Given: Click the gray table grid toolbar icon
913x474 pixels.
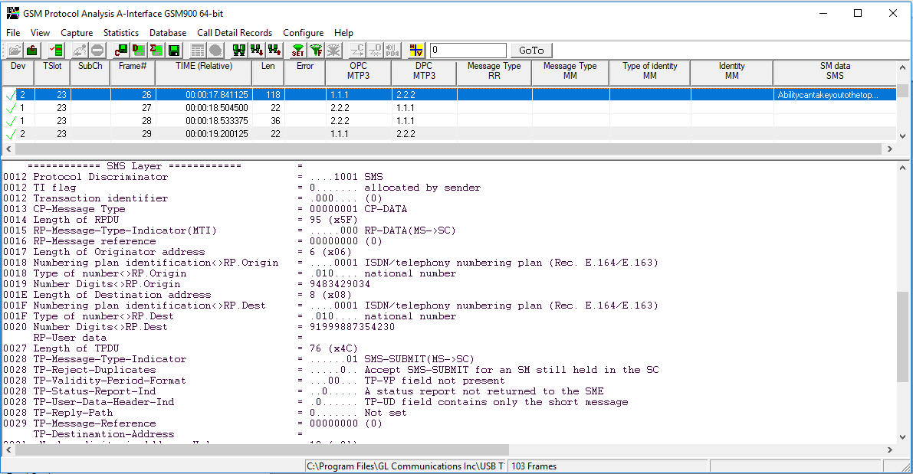Looking at the screenshot, I should coord(198,51).
